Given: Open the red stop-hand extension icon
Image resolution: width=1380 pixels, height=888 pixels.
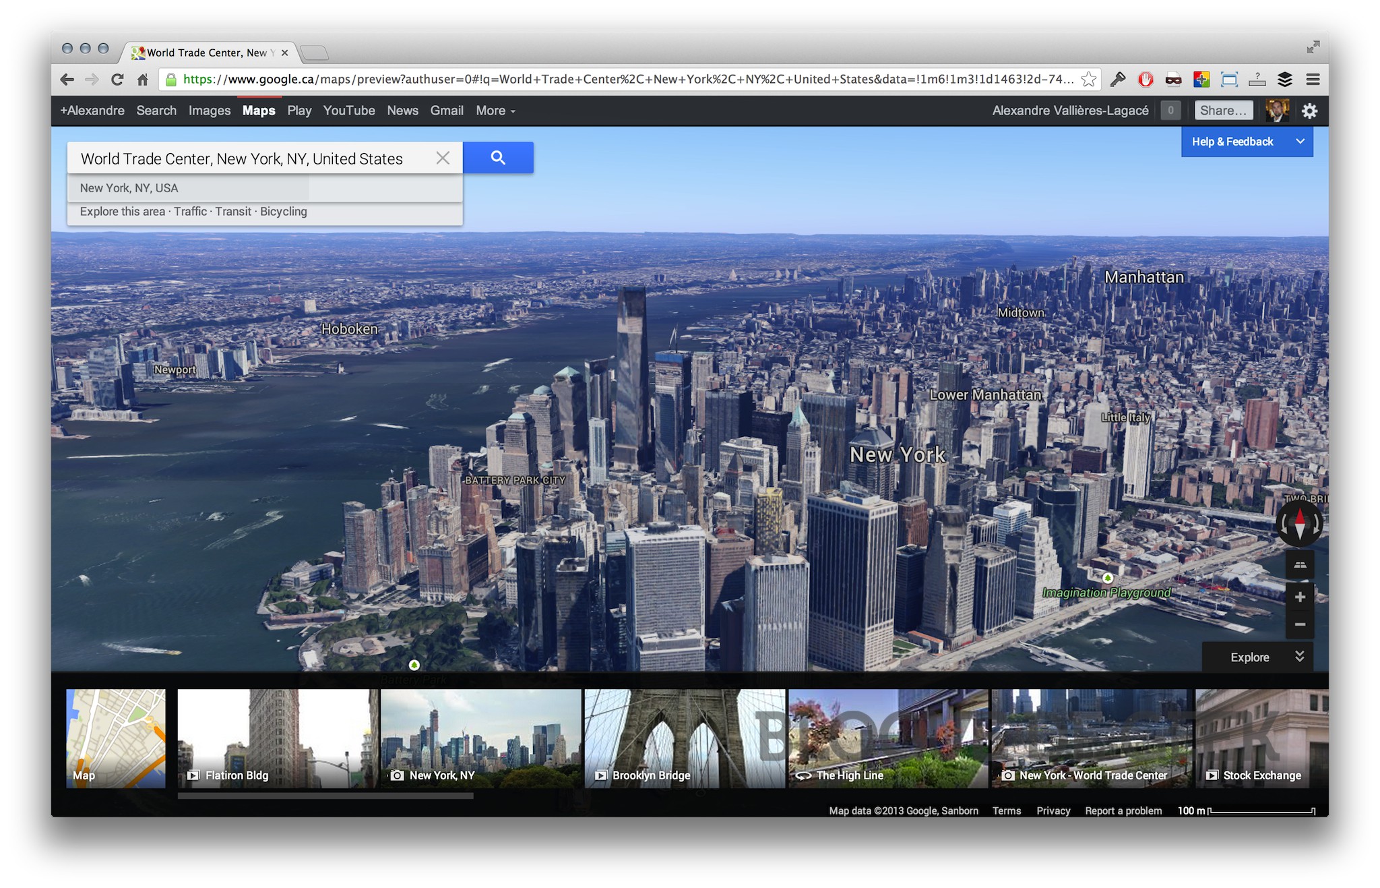Looking at the screenshot, I should coord(1146,80).
